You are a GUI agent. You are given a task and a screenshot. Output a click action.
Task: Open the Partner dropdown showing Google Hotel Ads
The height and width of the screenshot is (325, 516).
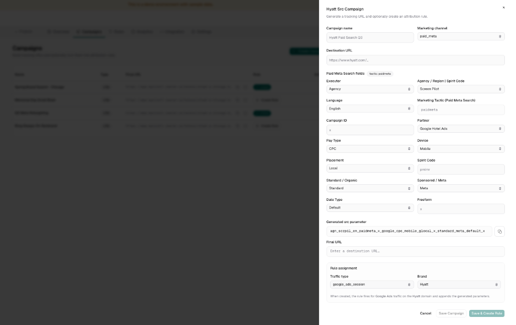pos(461,129)
